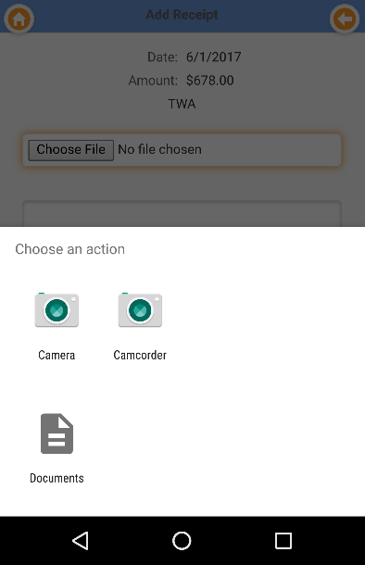Tap the Add Receipt title
Viewport: 365px width, 565px height.
click(182, 15)
